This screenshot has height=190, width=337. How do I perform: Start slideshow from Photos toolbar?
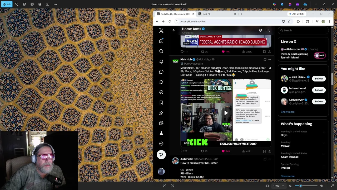tap(48, 4)
